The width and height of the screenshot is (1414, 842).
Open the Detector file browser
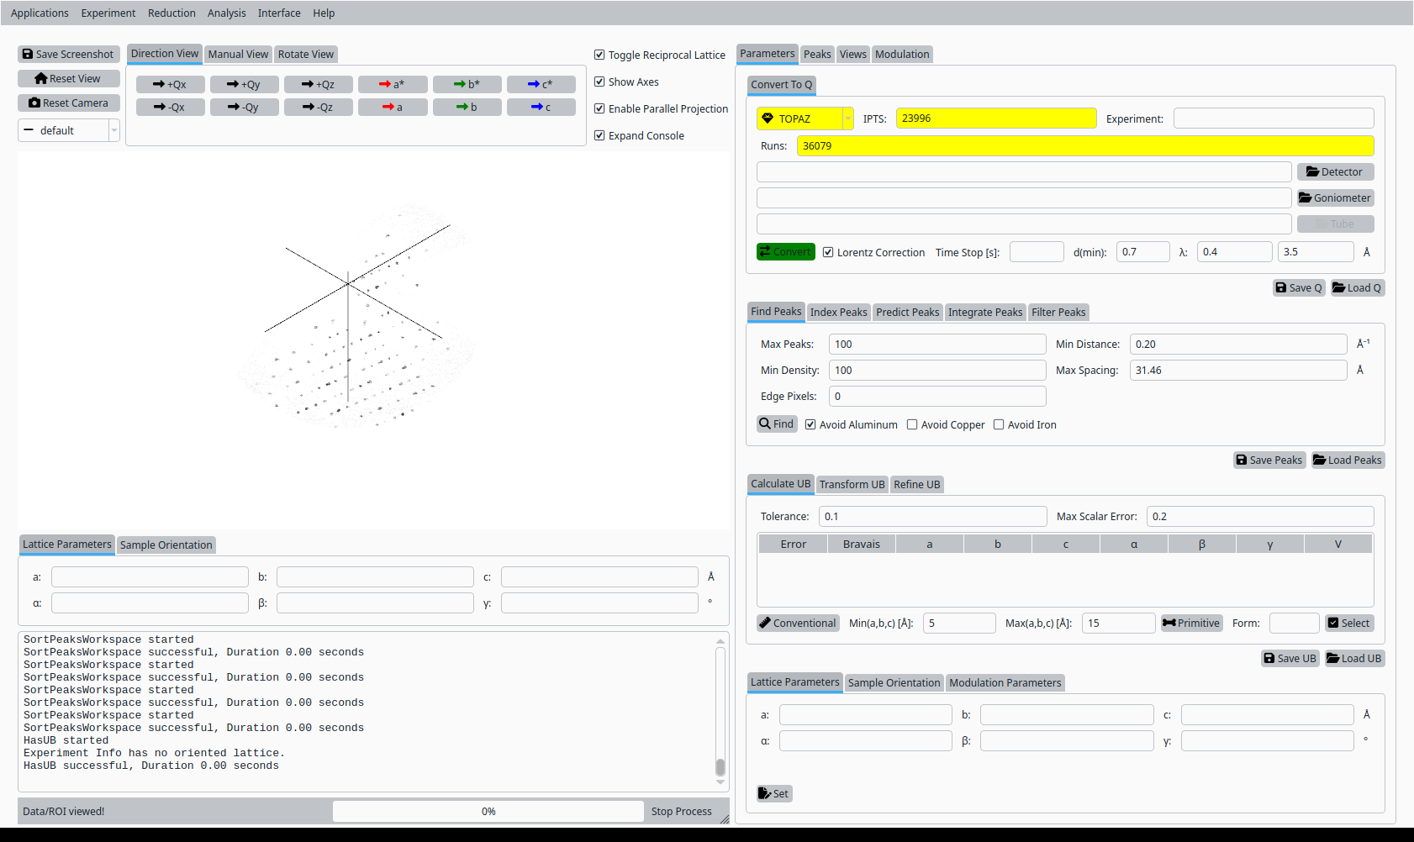click(1335, 172)
